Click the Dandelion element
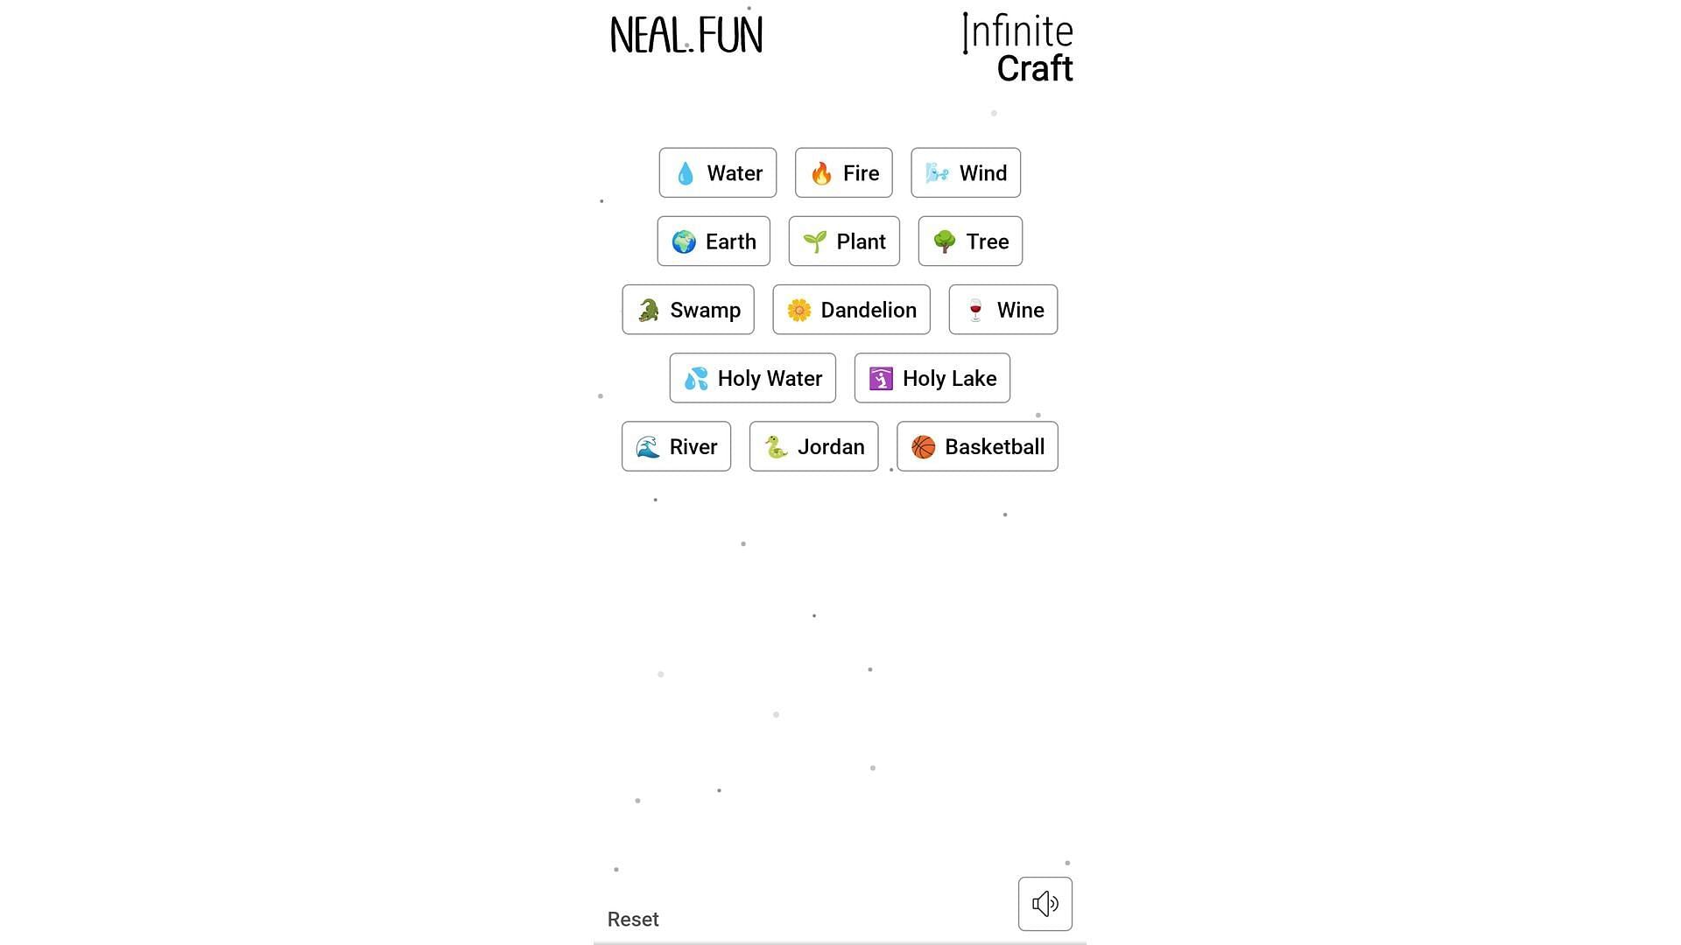This screenshot has width=1681, height=945. (851, 309)
